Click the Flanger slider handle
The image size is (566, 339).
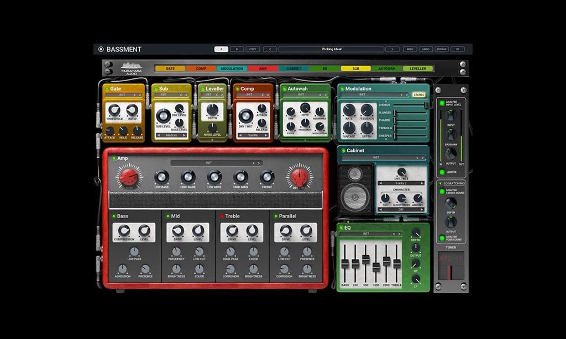(x=395, y=113)
